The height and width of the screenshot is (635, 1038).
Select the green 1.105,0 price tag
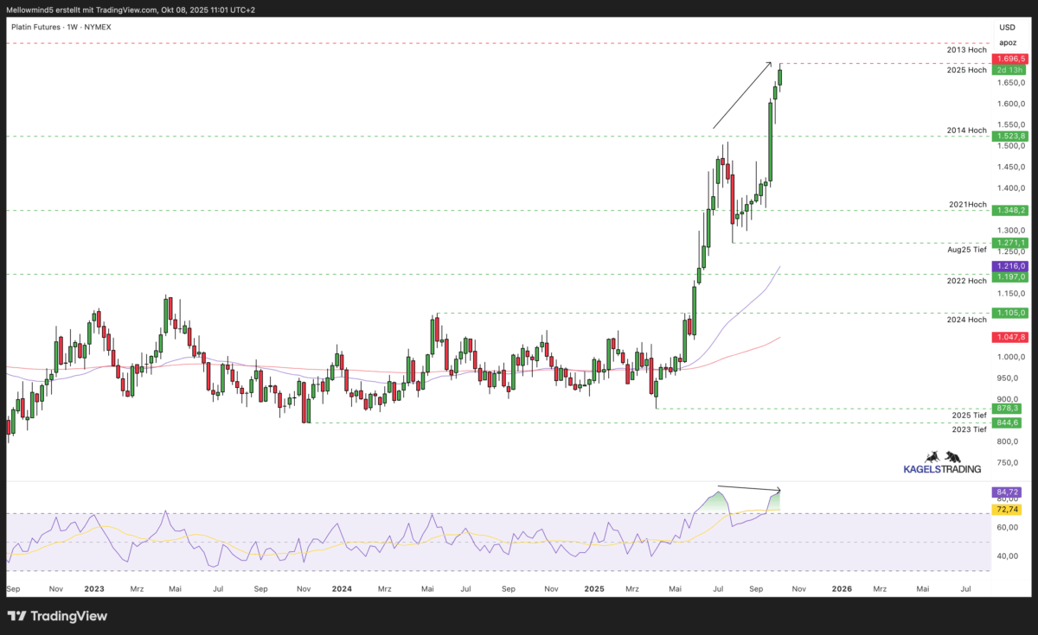[1009, 313]
